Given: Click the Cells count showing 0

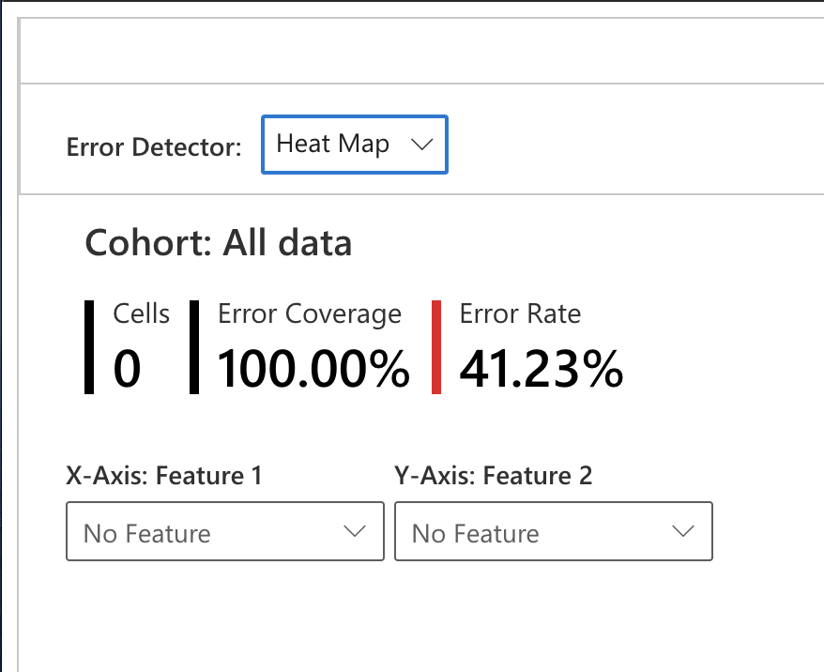Looking at the screenshot, I should point(123,367).
